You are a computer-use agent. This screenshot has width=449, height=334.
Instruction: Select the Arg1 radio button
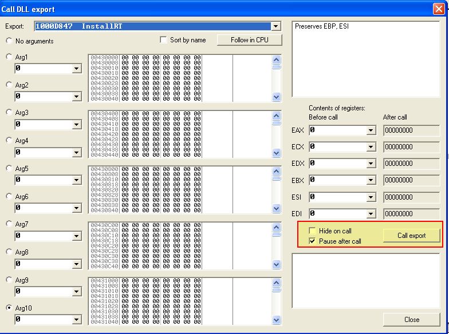pos(9,57)
